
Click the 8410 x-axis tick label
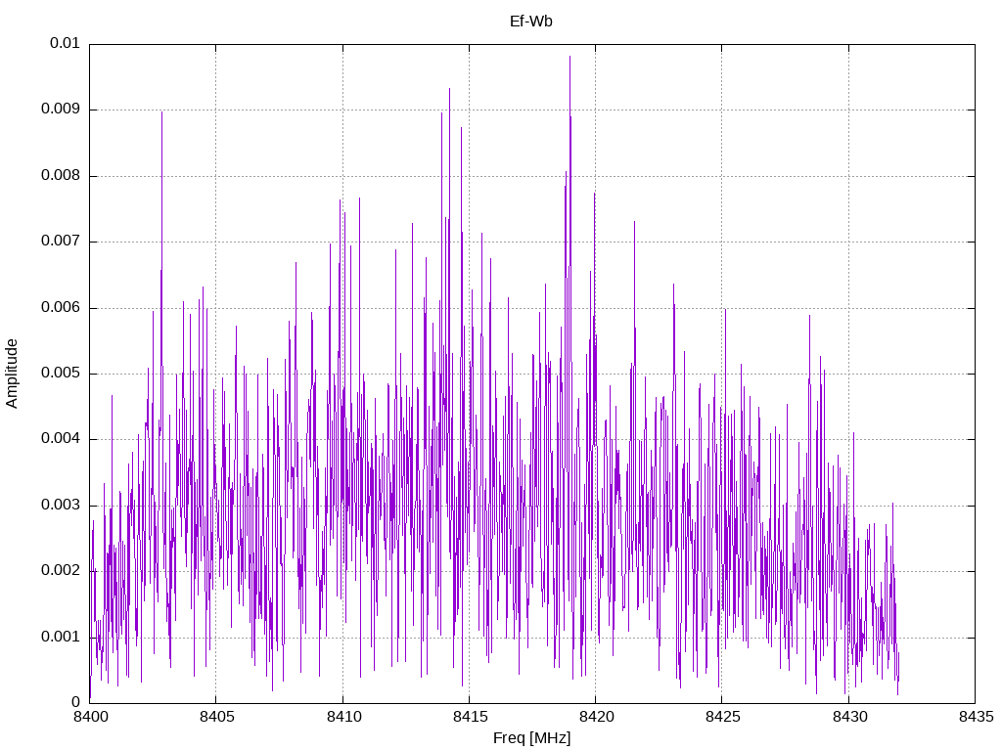coord(343,717)
